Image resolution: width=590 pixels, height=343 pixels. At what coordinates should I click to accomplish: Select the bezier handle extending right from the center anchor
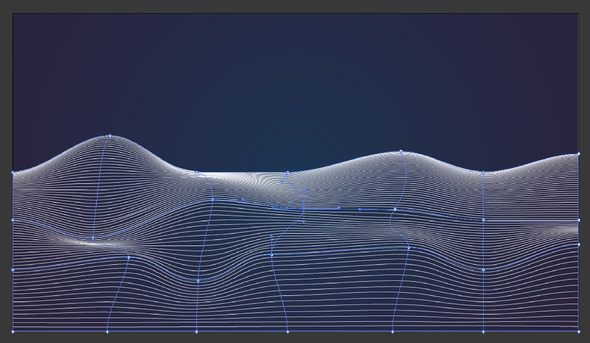360,209
